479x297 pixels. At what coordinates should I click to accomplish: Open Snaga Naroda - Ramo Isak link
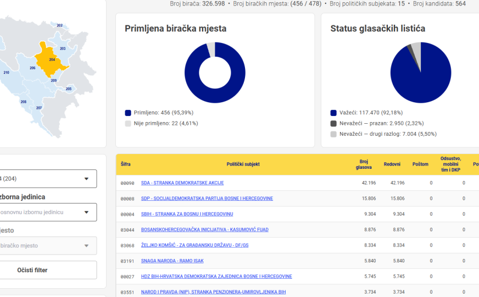pyautogui.click(x=172, y=261)
